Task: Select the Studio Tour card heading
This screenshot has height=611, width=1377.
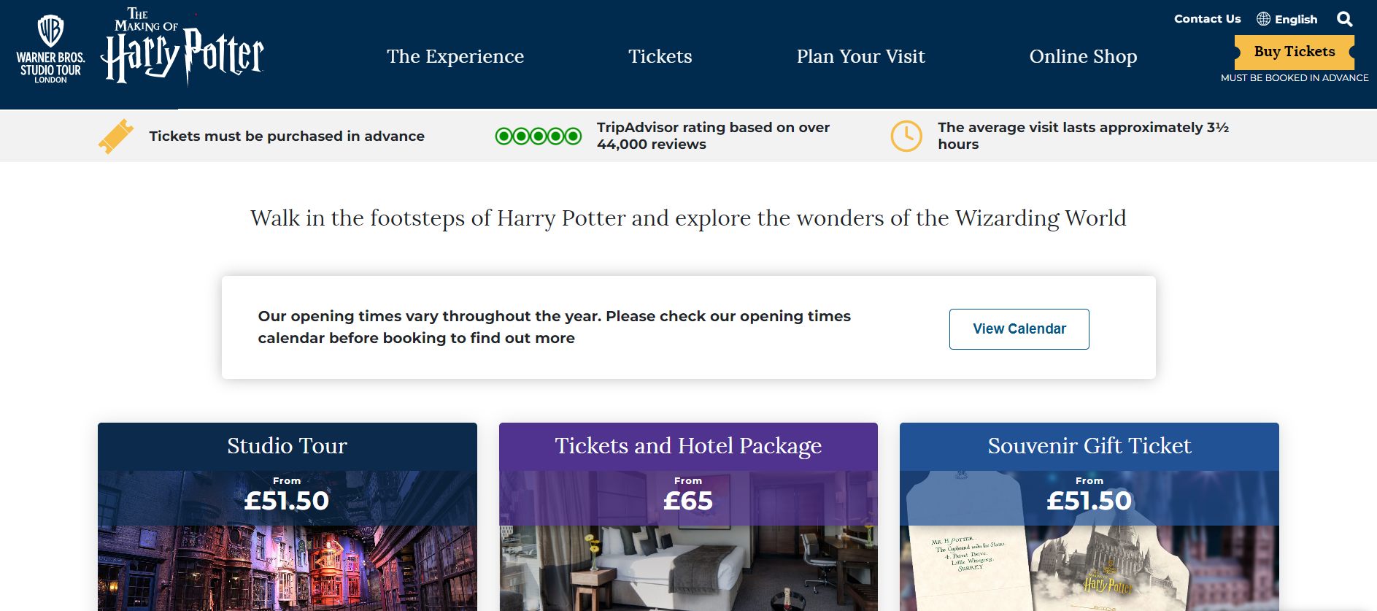Action: (x=287, y=446)
